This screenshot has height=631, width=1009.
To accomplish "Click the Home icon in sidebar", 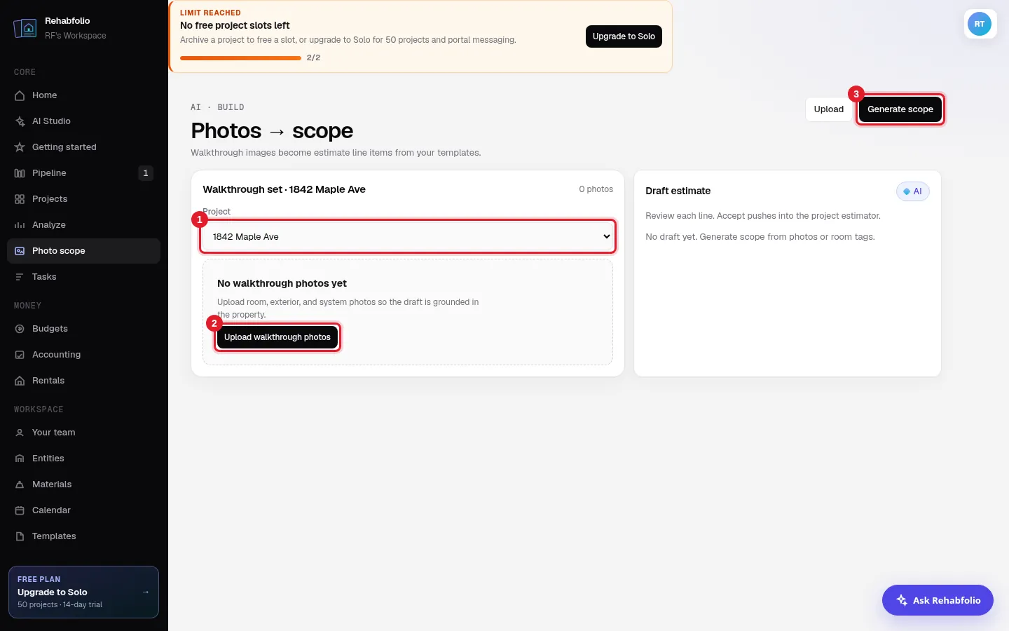I will point(20,95).
